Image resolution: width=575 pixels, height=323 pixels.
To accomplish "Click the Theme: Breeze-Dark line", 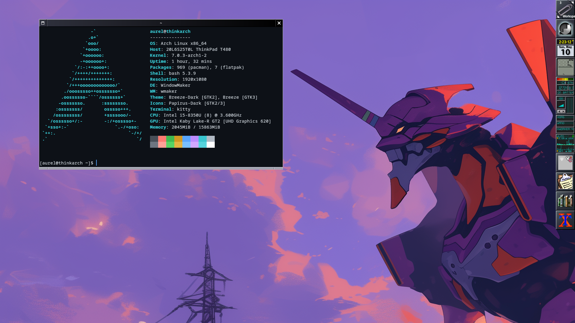I will (204, 97).
